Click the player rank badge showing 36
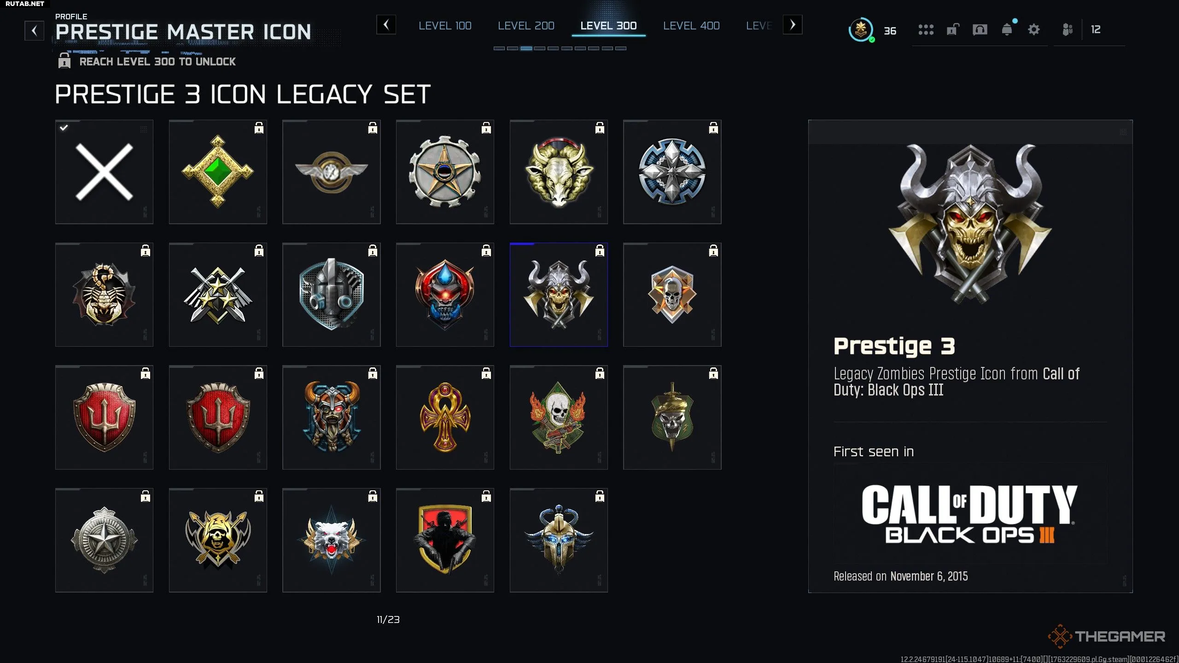1179x663 pixels. 861,30
